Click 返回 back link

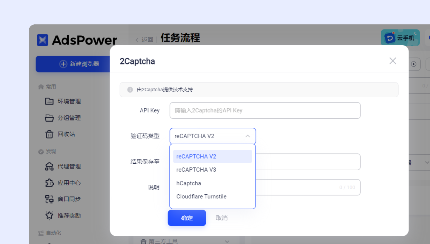coord(145,40)
